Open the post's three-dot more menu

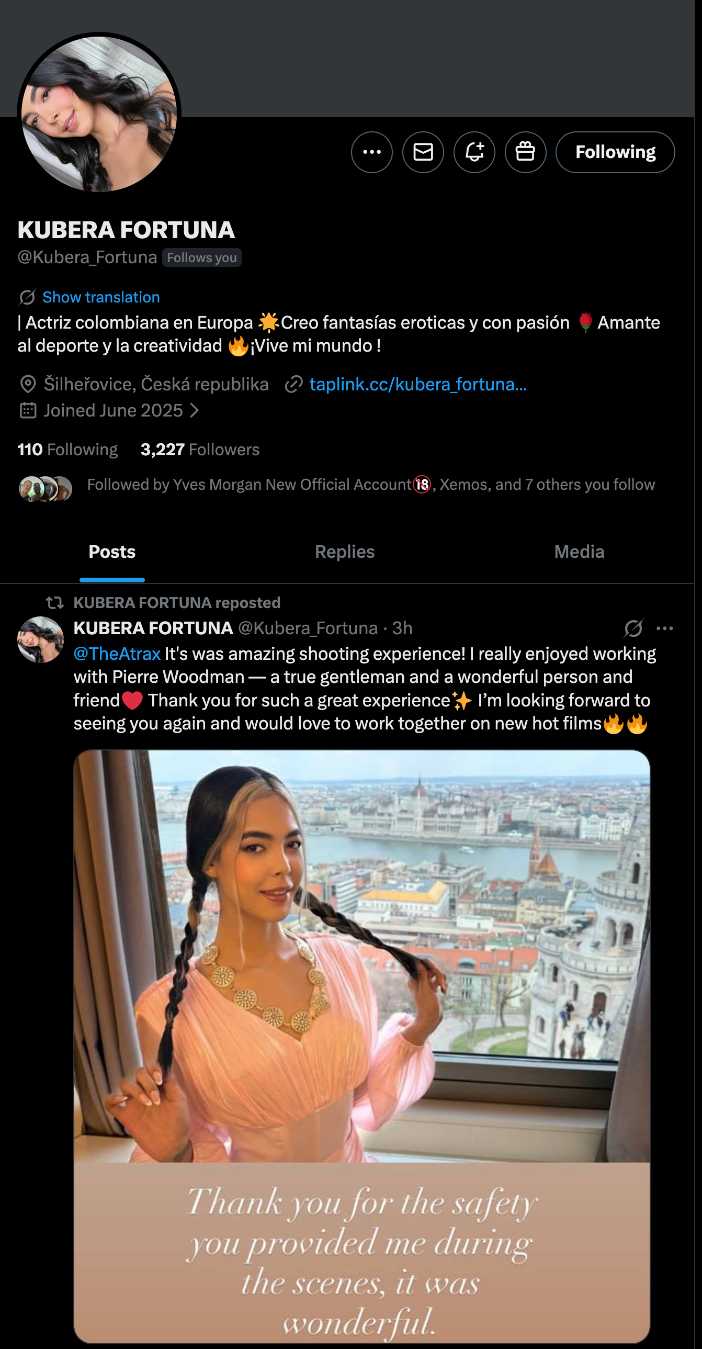pos(664,628)
